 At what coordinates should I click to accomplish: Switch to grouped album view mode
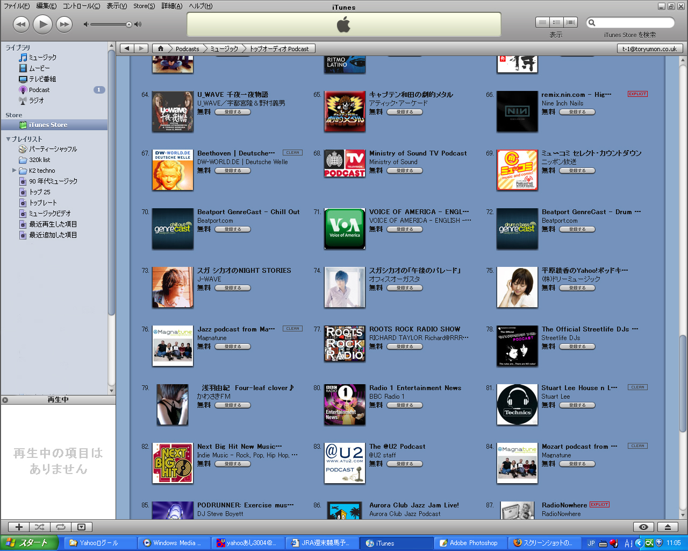[556, 23]
